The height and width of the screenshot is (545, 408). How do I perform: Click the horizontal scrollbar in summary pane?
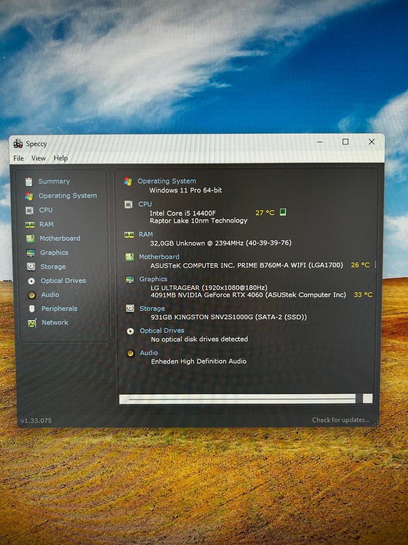(246, 399)
